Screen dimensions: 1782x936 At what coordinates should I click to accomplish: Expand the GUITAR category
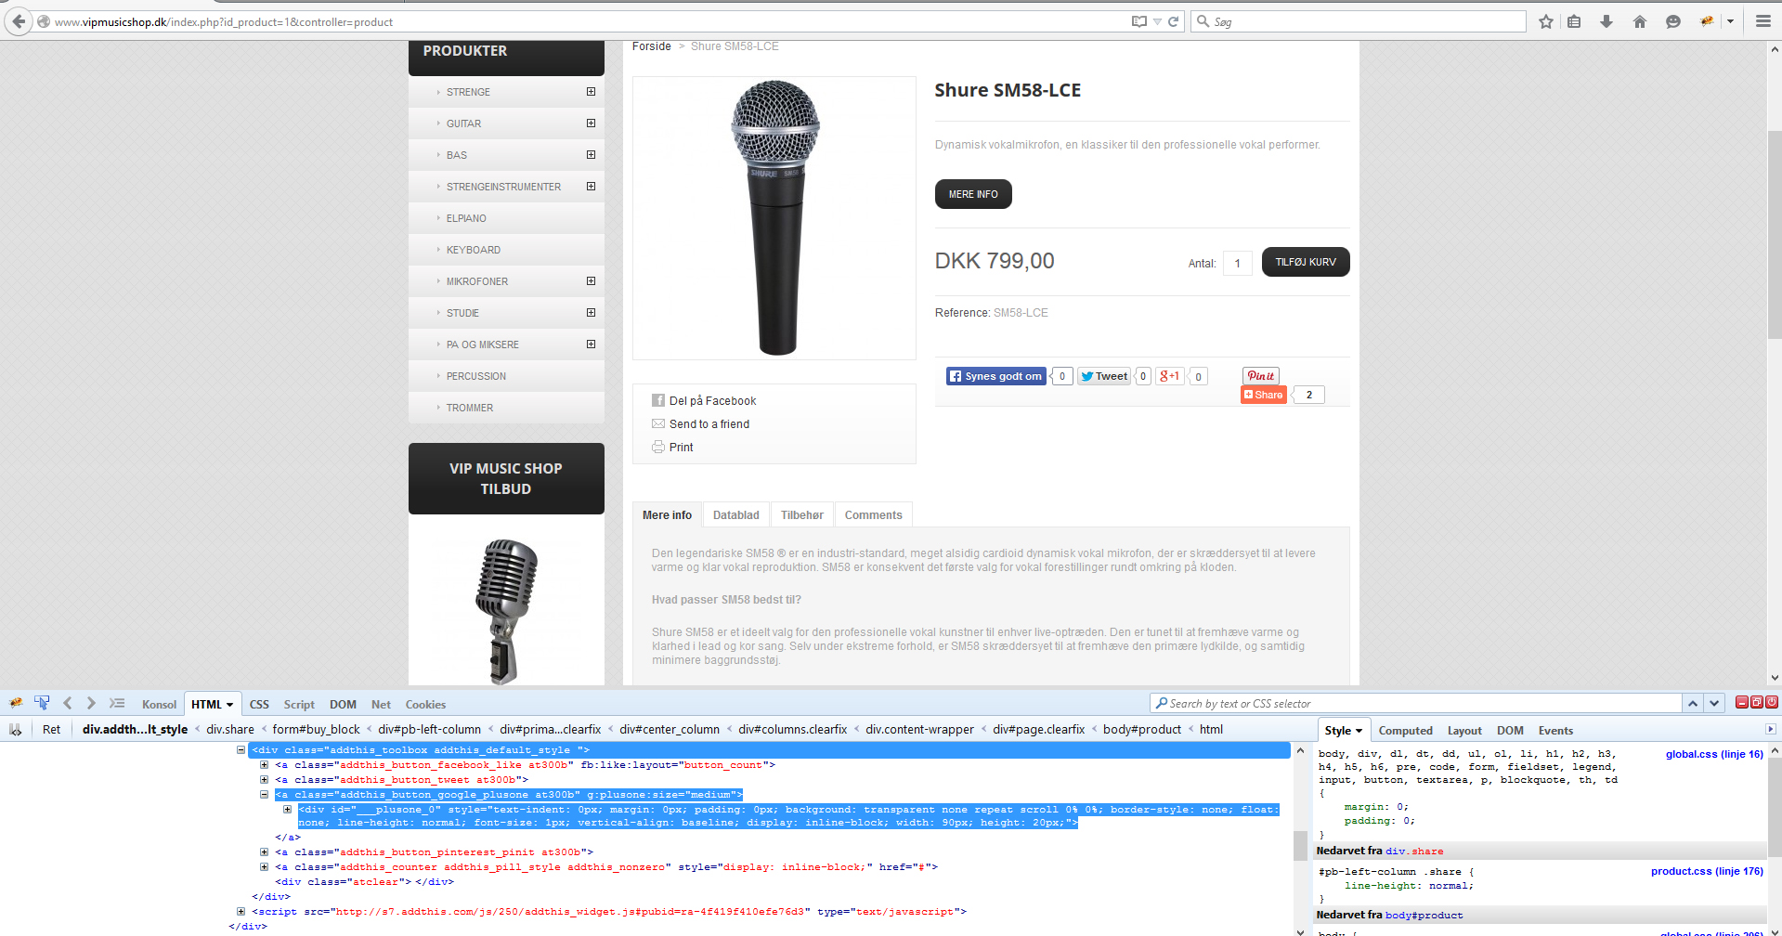tap(591, 123)
